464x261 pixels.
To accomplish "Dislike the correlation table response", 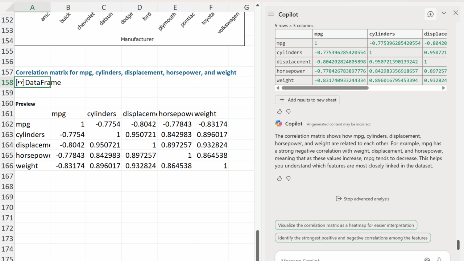I will point(289,112).
